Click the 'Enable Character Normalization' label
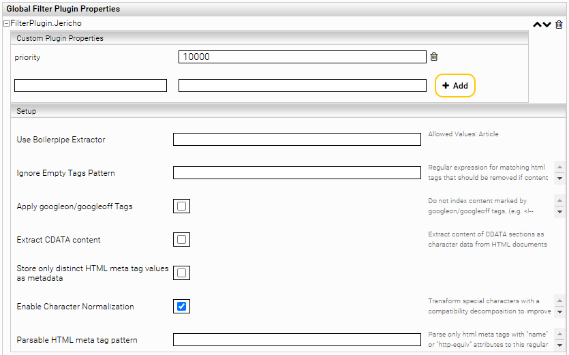 pyautogui.click(x=75, y=307)
